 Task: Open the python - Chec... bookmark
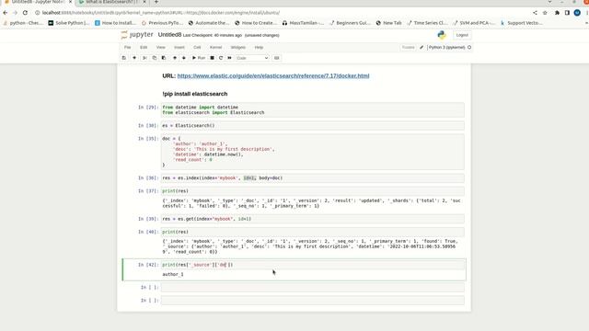coord(22,23)
